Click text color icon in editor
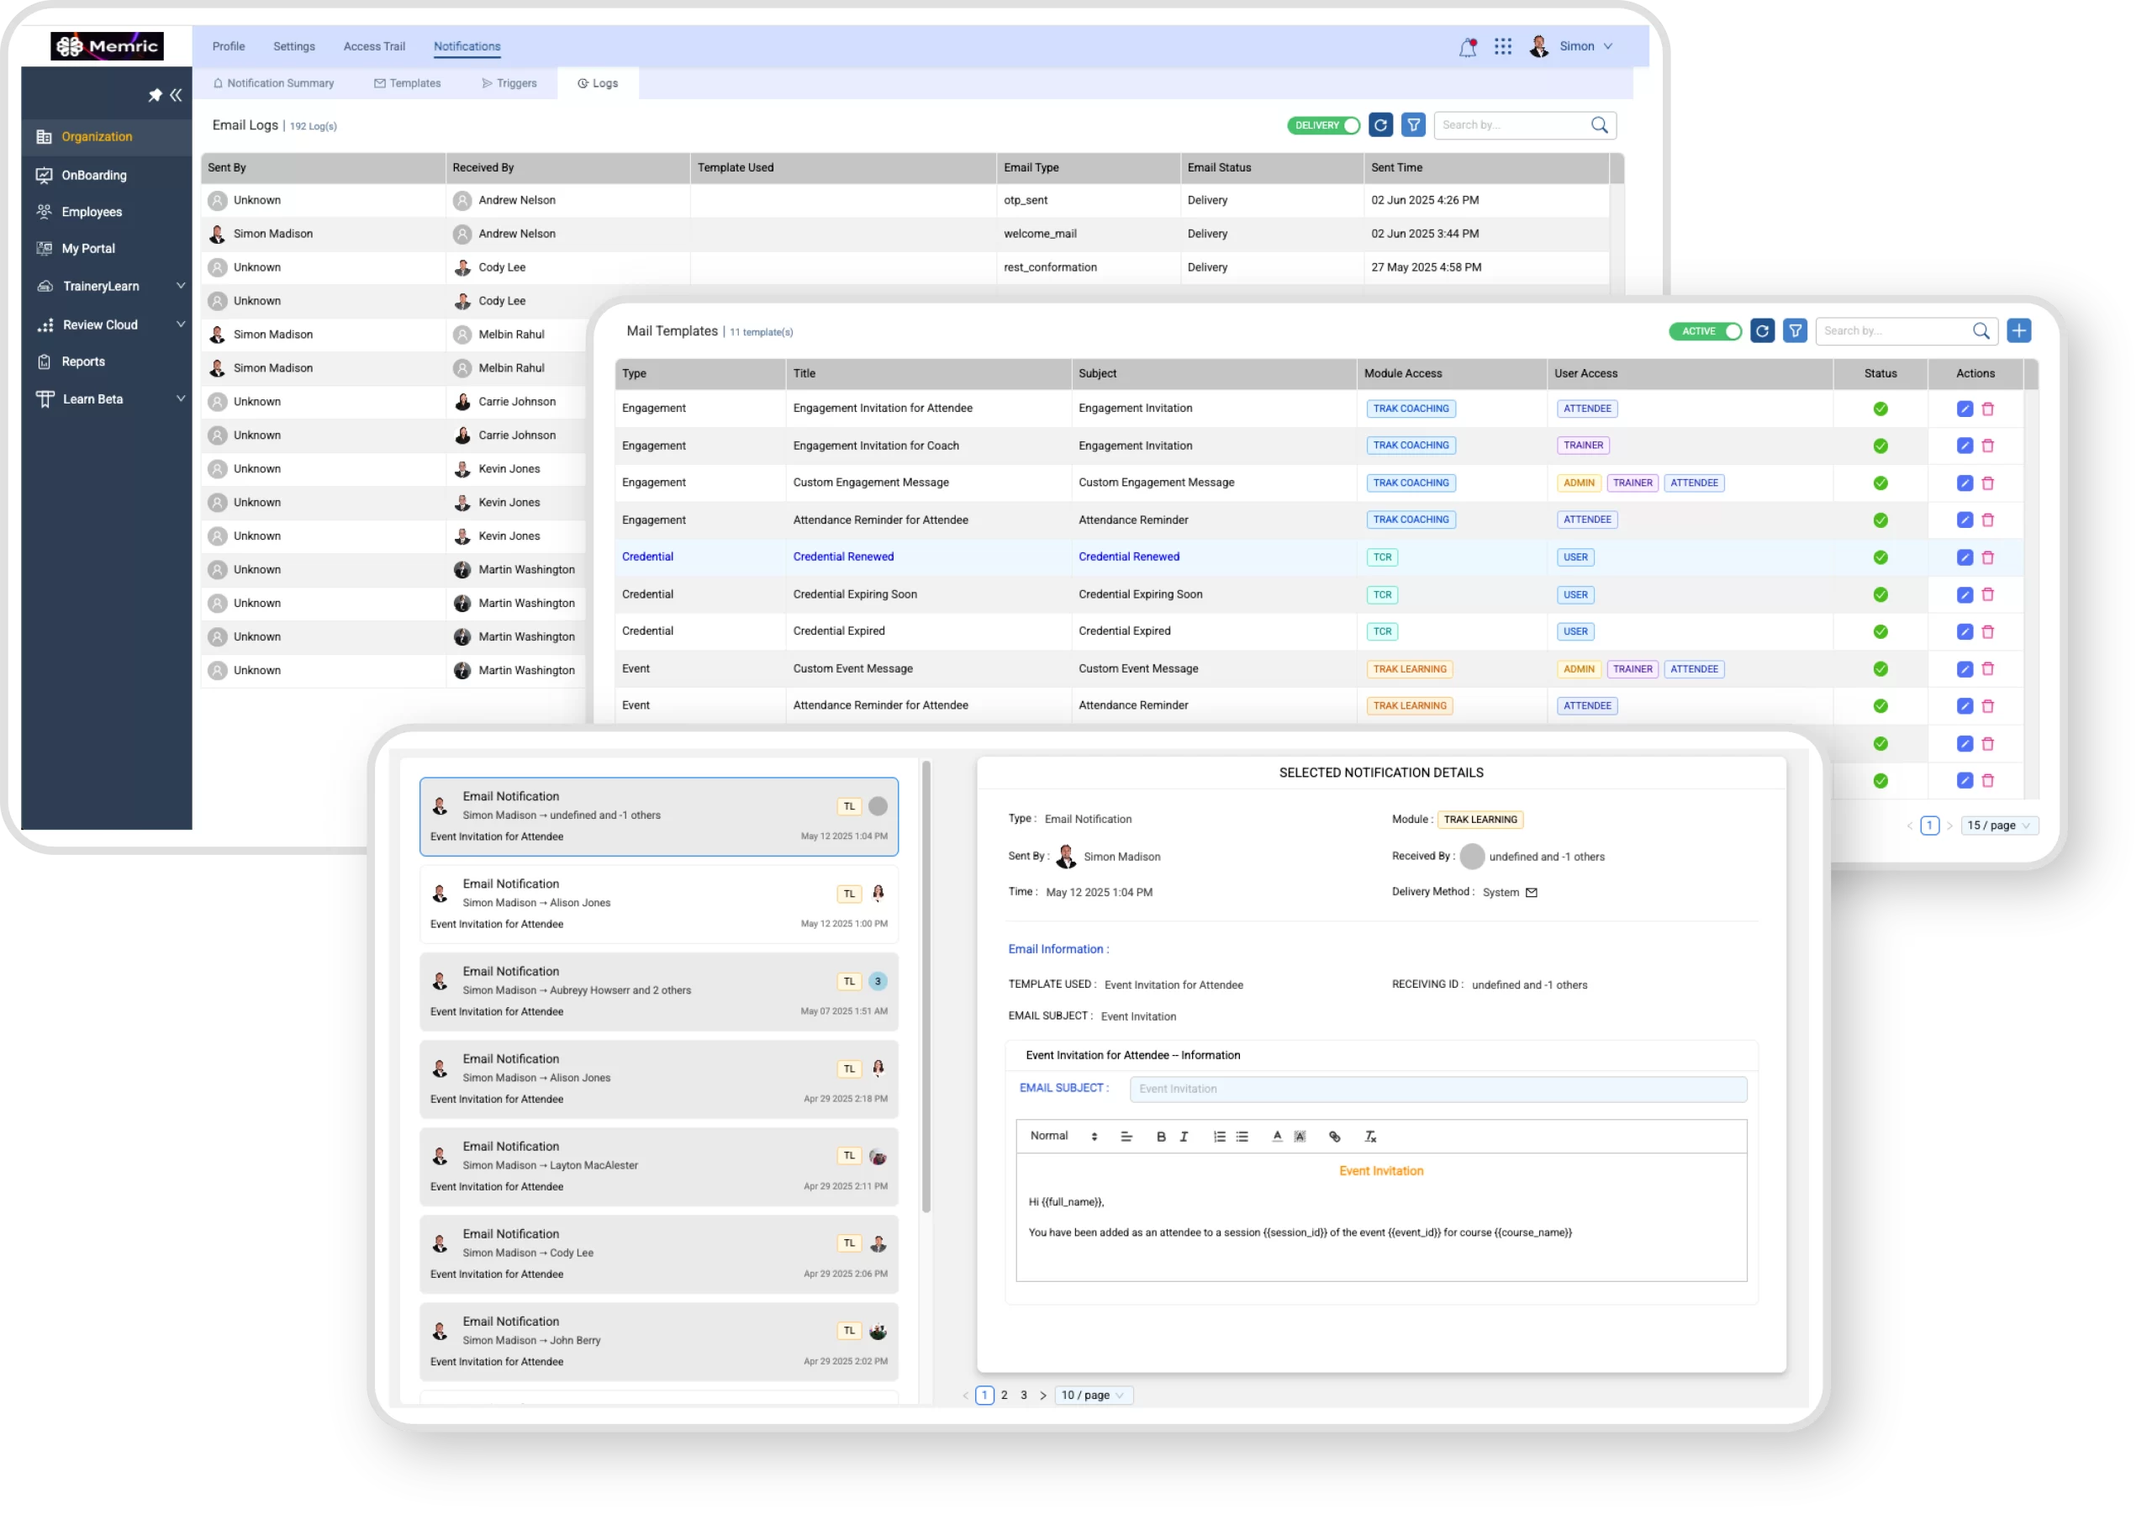2152x1525 pixels. (x=1277, y=1137)
